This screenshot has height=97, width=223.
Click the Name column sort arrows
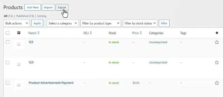(38, 33)
